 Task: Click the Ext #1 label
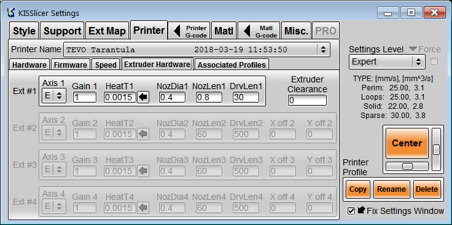click(25, 91)
